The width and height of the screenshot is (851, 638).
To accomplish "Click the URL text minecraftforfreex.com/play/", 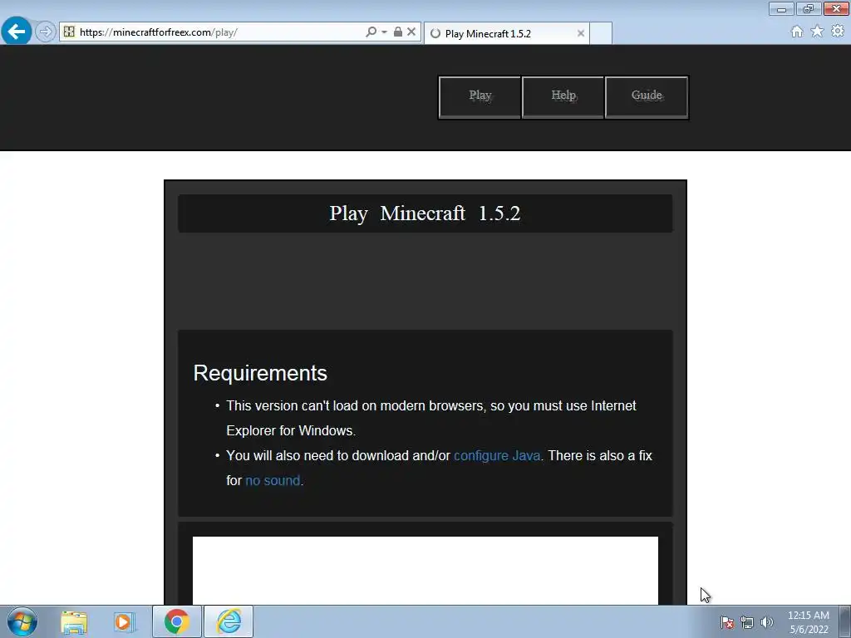I will click(x=158, y=32).
